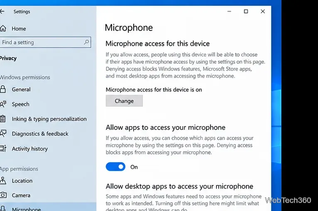Click the Change button for device access
318x211 pixels.
click(124, 101)
